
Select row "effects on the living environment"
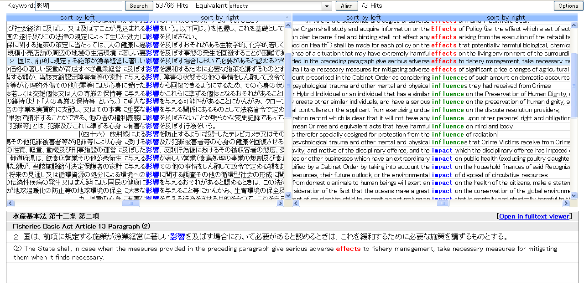[x=431, y=53]
